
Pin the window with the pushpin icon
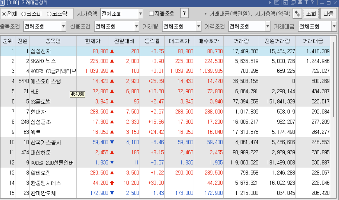pos(300,3)
